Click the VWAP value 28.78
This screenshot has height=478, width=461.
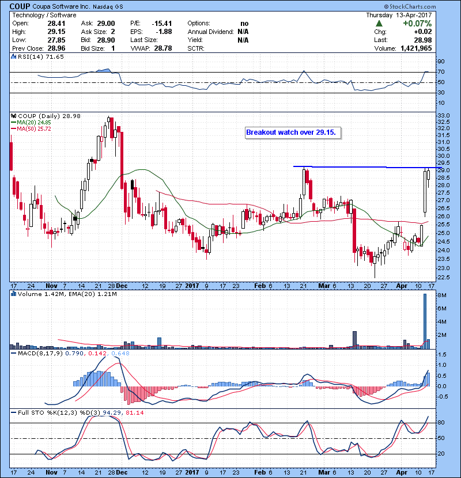click(x=163, y=48)
